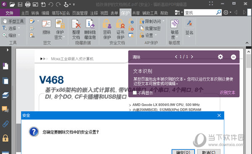Open Protect Redactions (保护密文) tool
The height and width of the screenshot is (154, 252).
pos(60,29)
